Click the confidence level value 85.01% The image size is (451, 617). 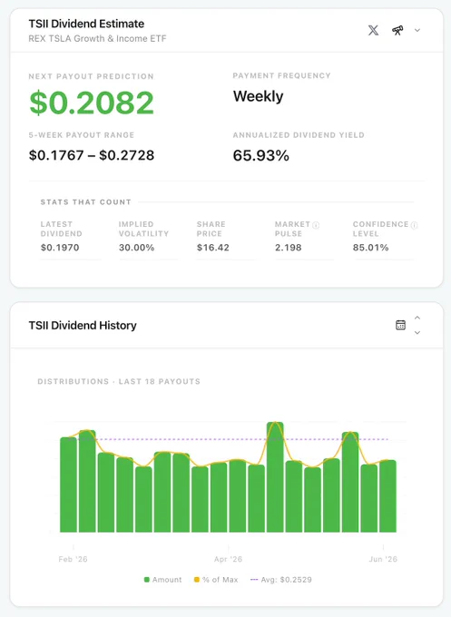(x=371, y=248)
